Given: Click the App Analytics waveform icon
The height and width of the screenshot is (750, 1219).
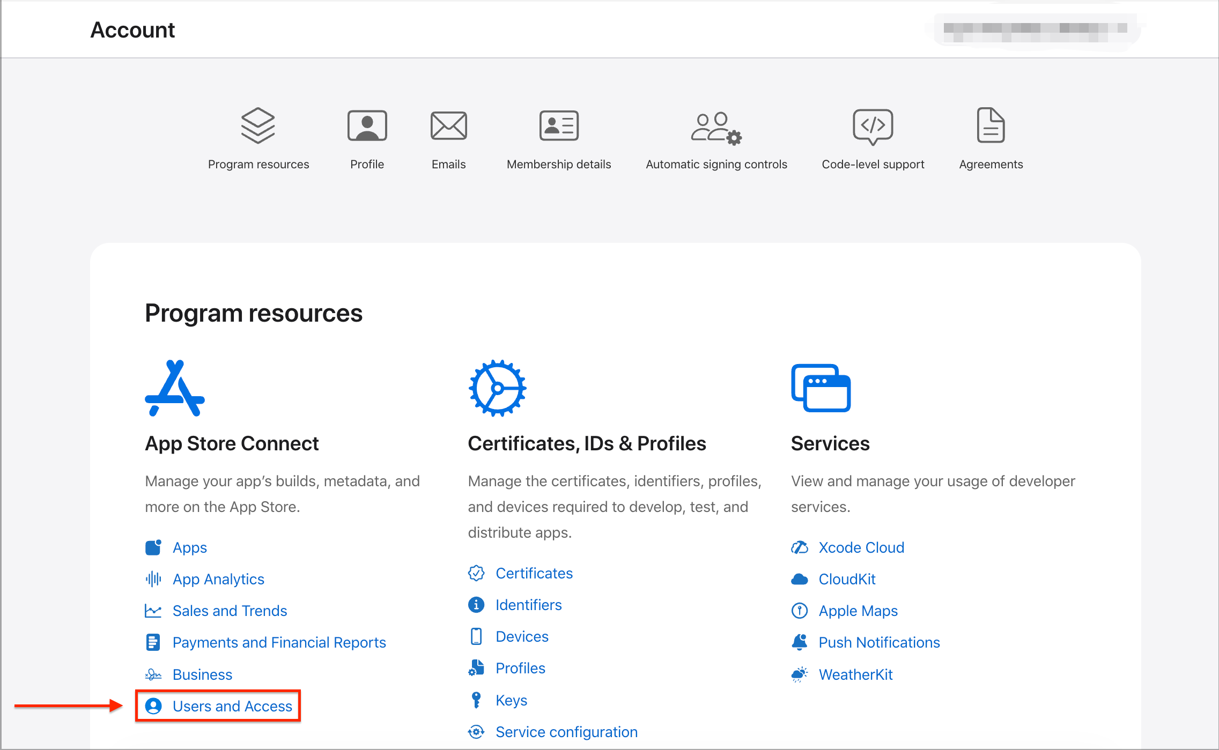Looking at the screenshot, I should [153, 579].
